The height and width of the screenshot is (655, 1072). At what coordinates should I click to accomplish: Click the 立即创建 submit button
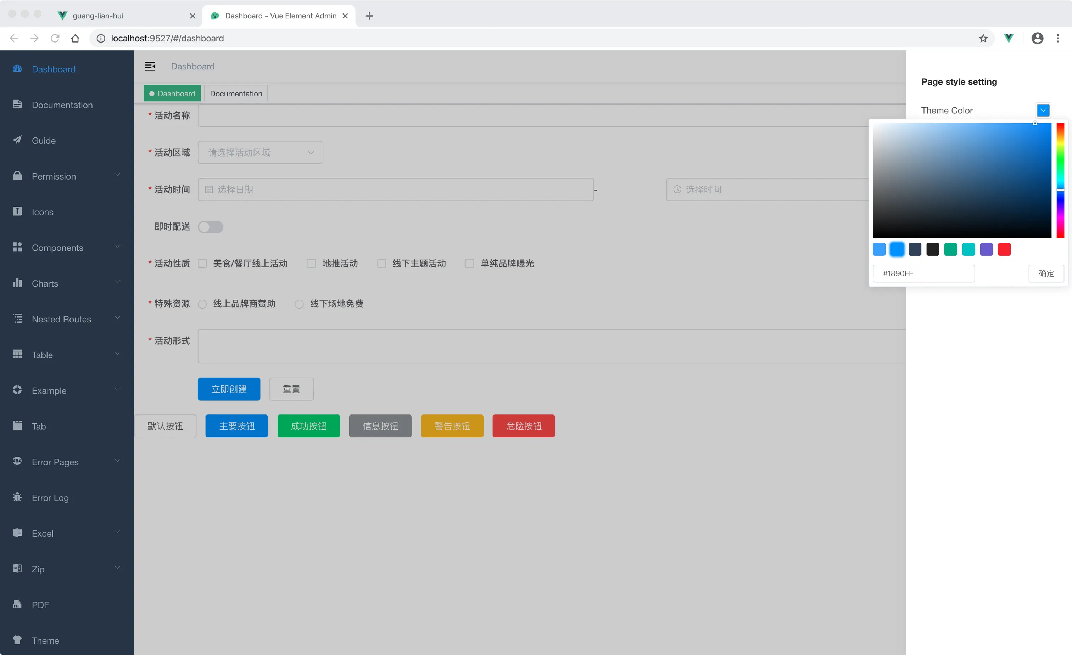pos(229,389)
